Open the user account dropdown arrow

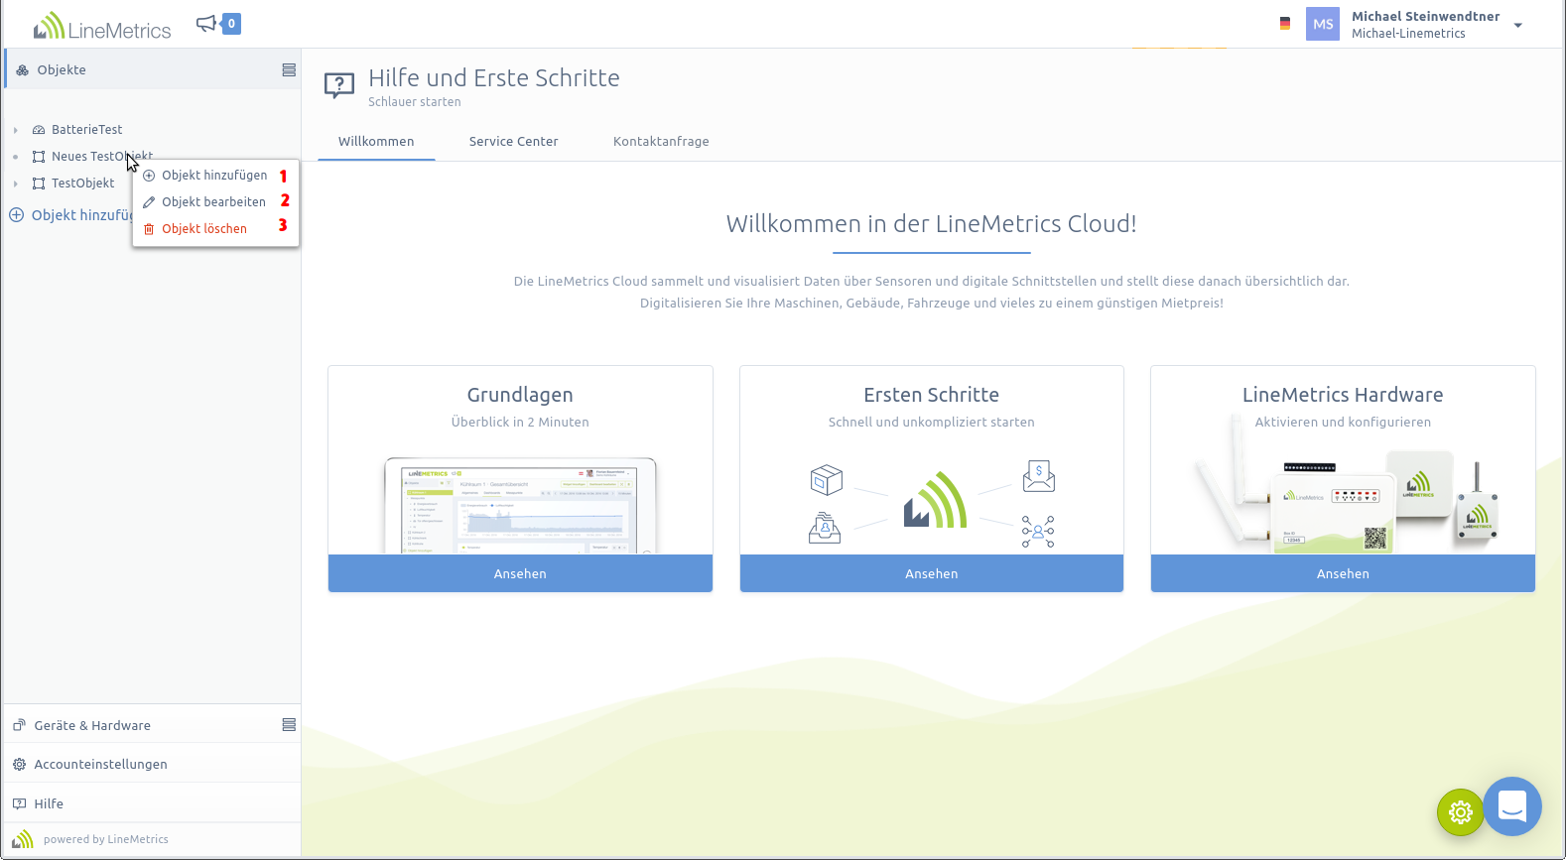point(1517,26)
